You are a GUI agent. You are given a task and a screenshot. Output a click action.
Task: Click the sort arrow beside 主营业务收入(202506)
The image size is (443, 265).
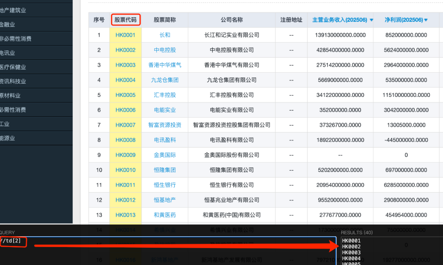pos(371,20)
